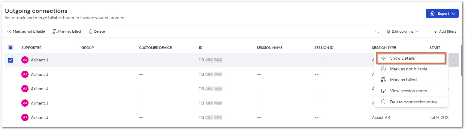465x130 pixels.
Task: Toggle the select-all checkbox in the header
Action: 11,48
